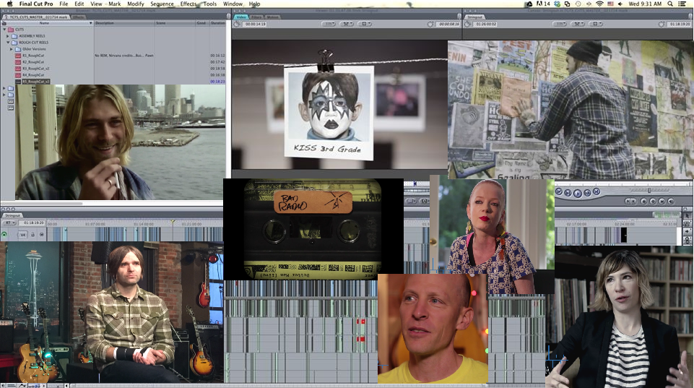Screen dimensions: 694x388
Task: Click Go to Previous Edit in Canvas
Action: [x=558, y=191]
